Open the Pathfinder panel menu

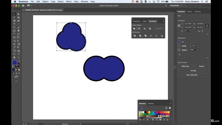(163, 21)
